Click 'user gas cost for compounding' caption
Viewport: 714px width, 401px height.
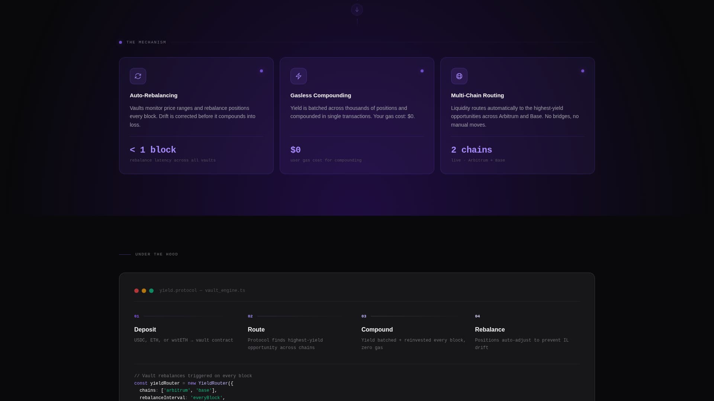326,160
